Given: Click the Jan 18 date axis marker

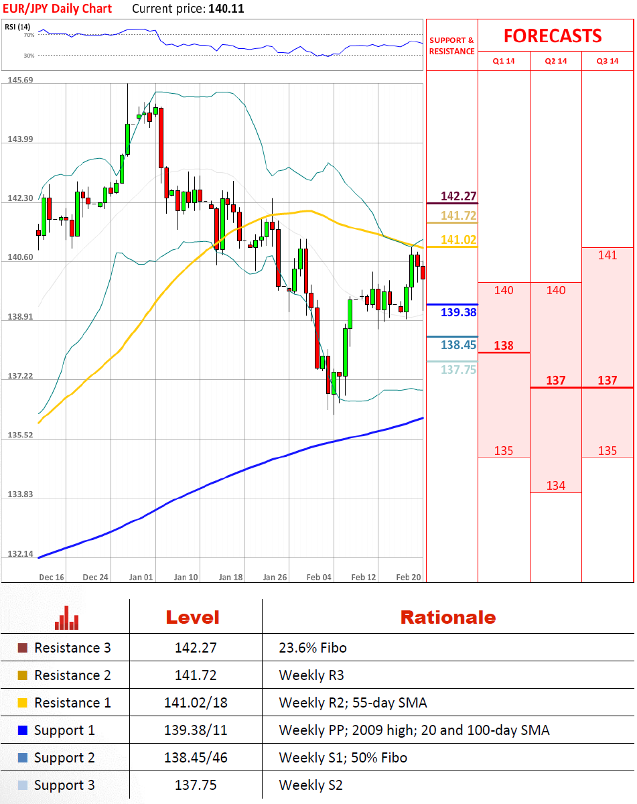Looking at the screenshot, I should [x=230, y=577].
